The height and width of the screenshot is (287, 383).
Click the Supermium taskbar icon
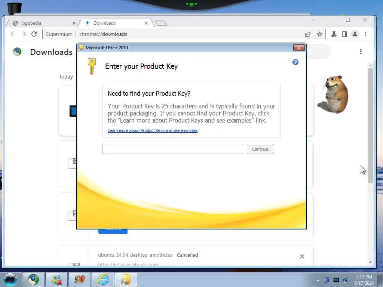(33, 280)
